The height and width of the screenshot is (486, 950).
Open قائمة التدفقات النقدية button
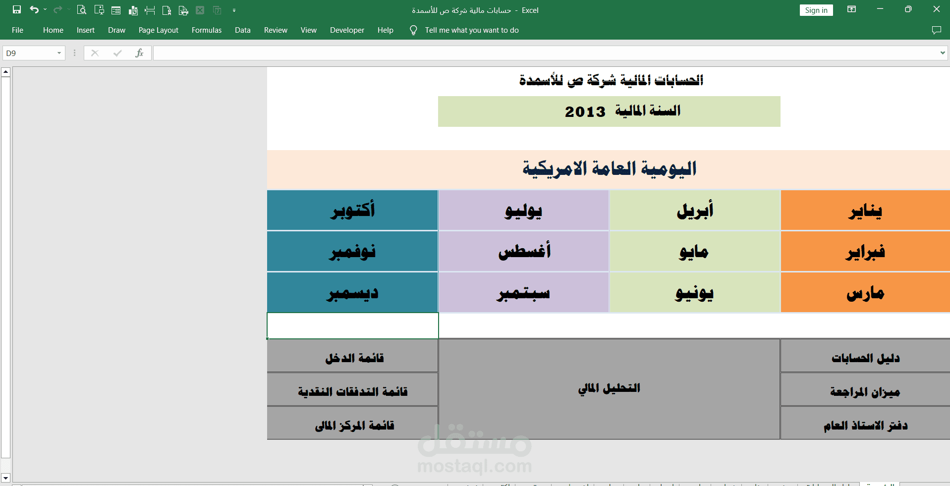coord(352,390)
